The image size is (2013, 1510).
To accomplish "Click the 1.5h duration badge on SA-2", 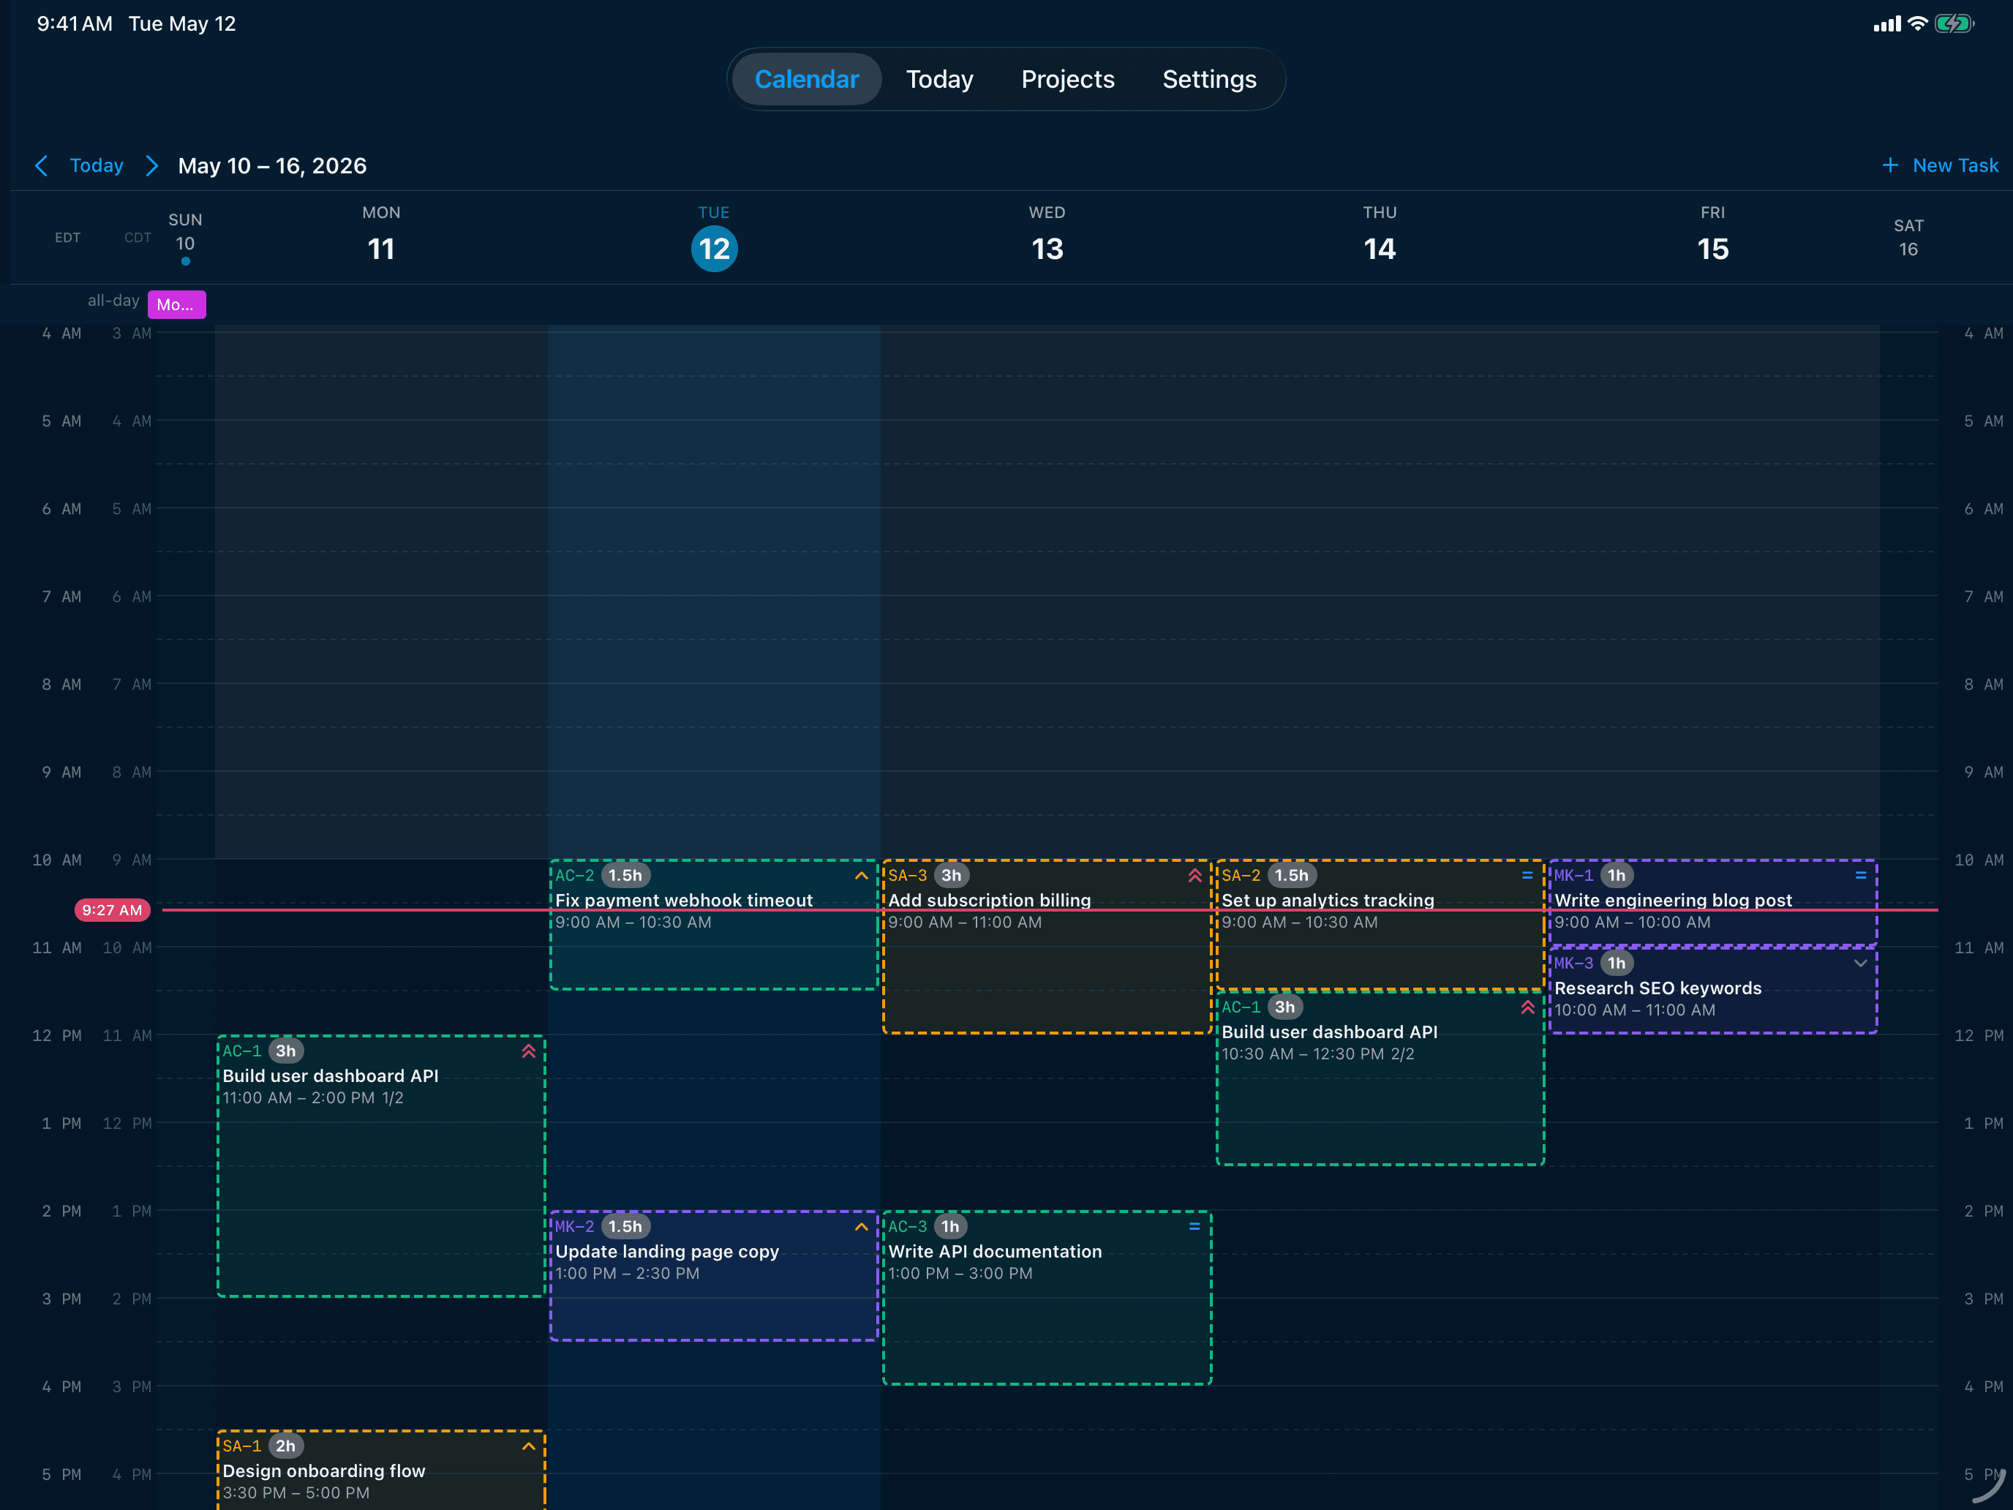I will 1290,876.
